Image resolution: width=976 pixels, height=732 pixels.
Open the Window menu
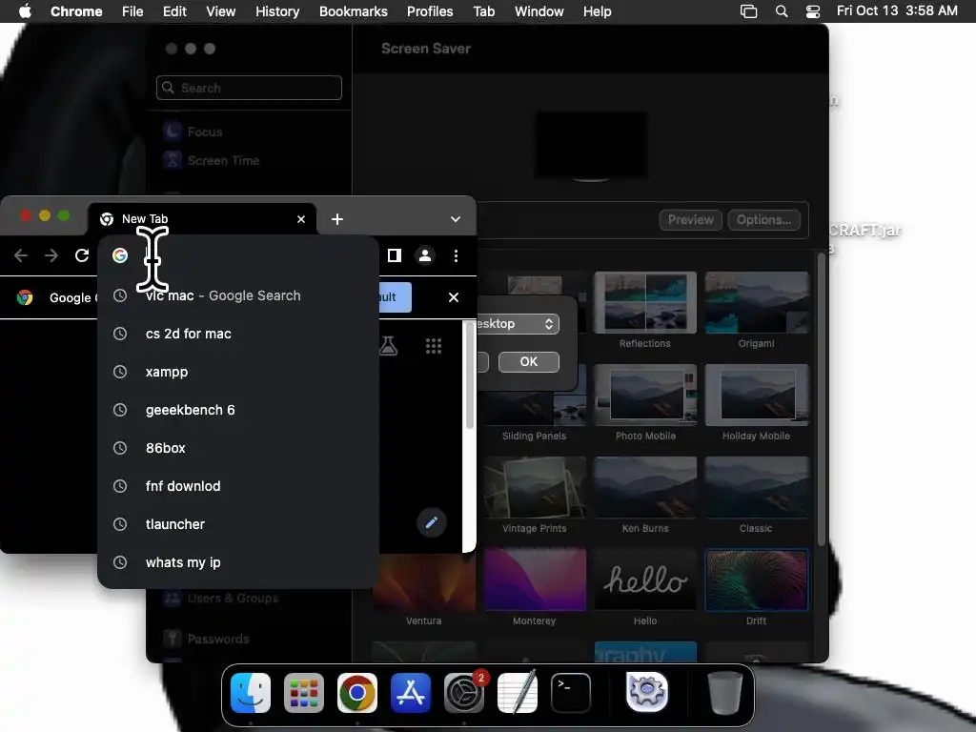(539, 11)
